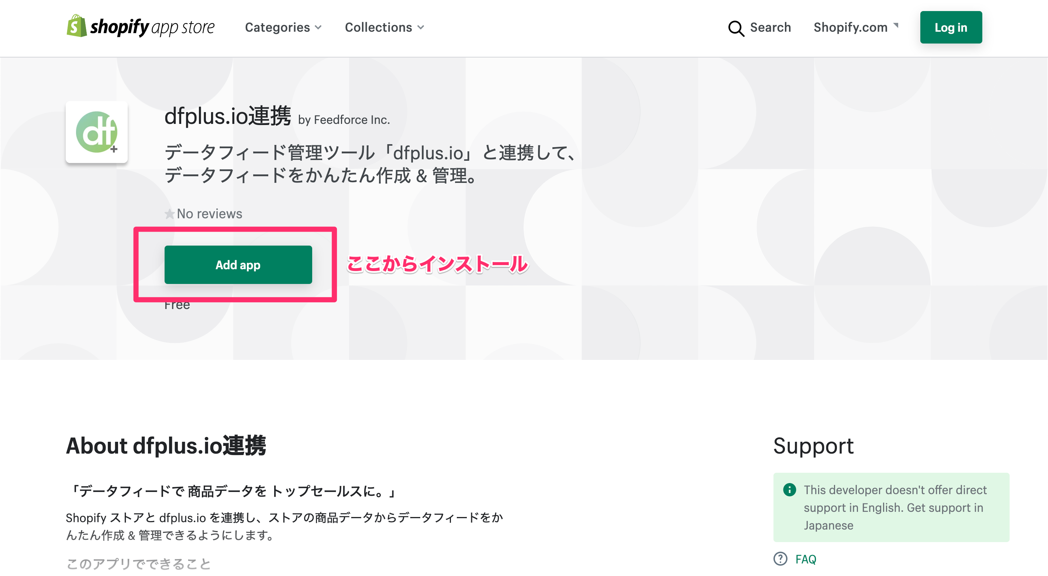
Task: Open the Shopify.com link
Action: 851,27
